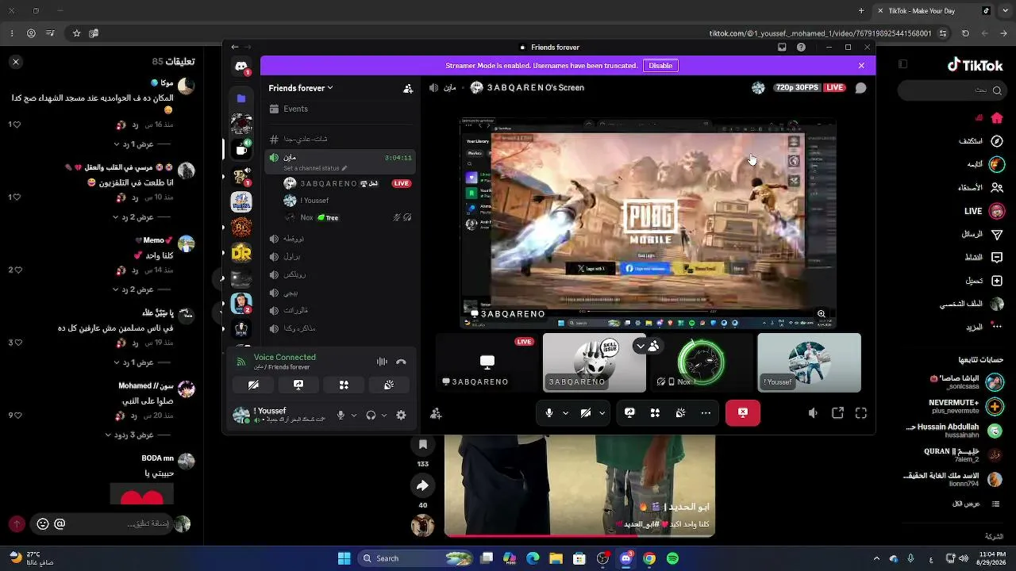Open mic options arrow in the call bar
The height and width of the screenshot is (571, 1016).
pos(565,412)
